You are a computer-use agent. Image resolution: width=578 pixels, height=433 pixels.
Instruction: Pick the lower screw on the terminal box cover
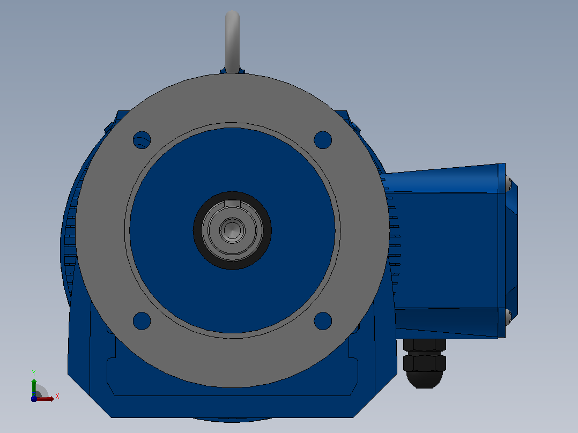[508, 317]
